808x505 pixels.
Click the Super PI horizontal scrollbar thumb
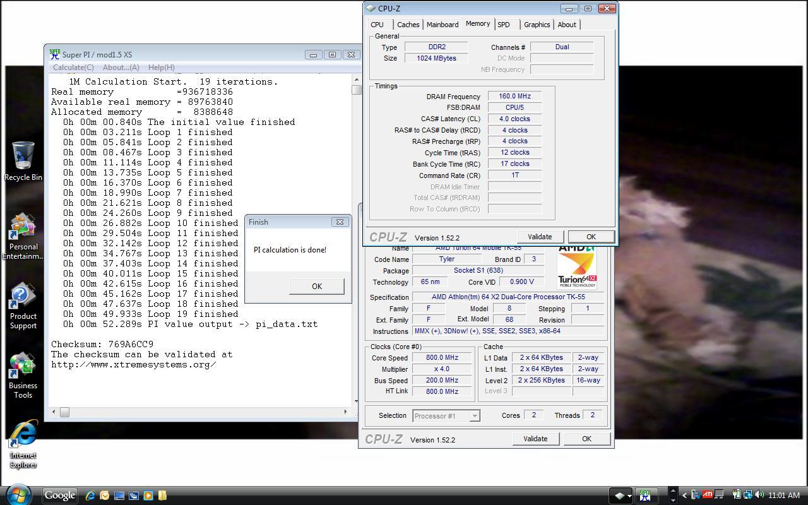click(x=64, y=412)
